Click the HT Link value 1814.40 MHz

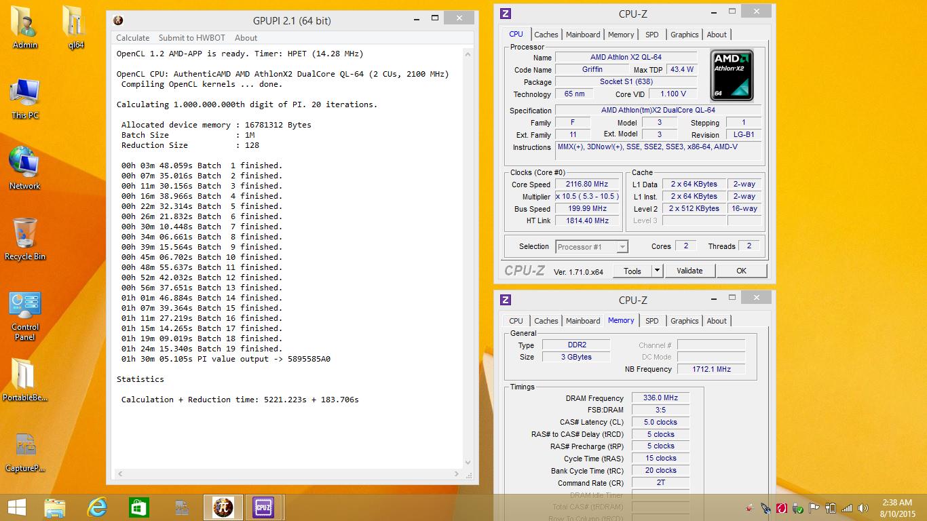(587, 220)
